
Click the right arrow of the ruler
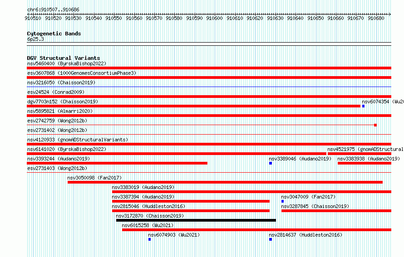[x=390, y=14]
